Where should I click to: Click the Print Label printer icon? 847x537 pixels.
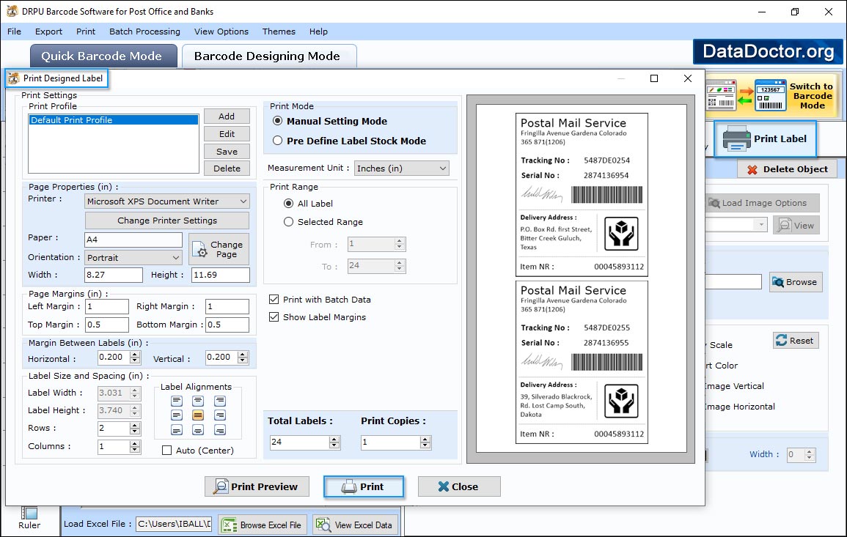tap(737, 138)
